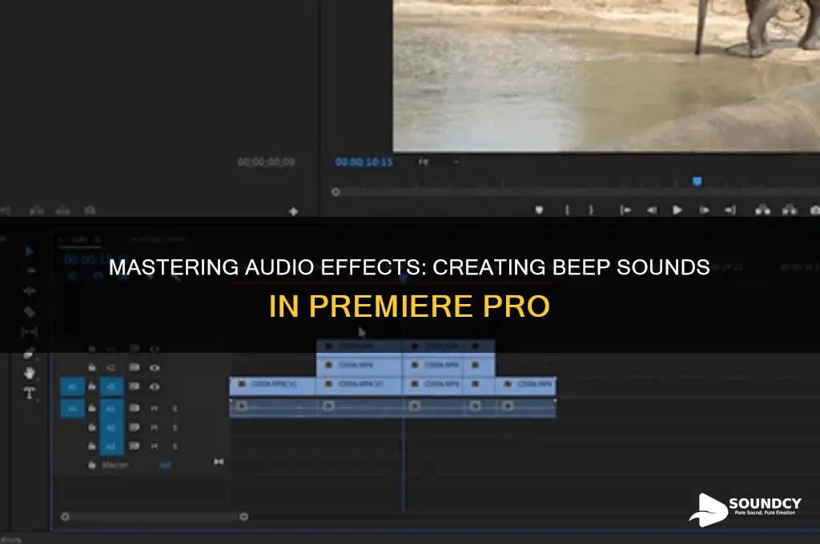Viewport: 820px width, 544px height.
Task: Select the rightmost clip on V1 track
Action: coord(525,386)
